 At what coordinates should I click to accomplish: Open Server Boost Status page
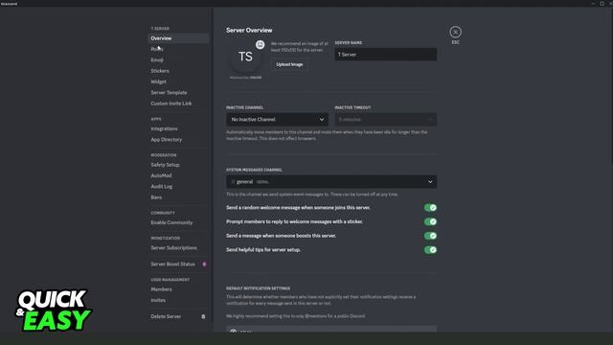point(179,264)
